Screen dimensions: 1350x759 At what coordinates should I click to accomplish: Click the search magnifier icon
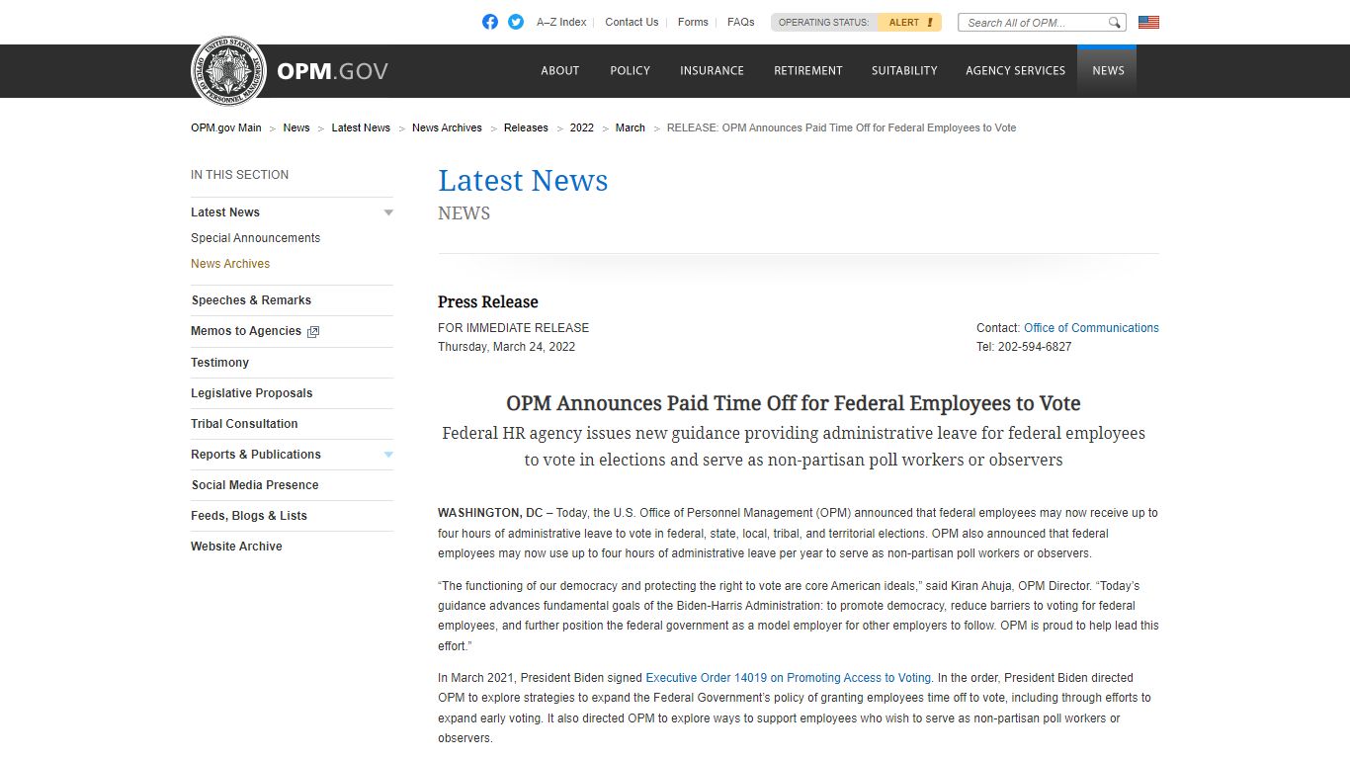point(1115,22)
